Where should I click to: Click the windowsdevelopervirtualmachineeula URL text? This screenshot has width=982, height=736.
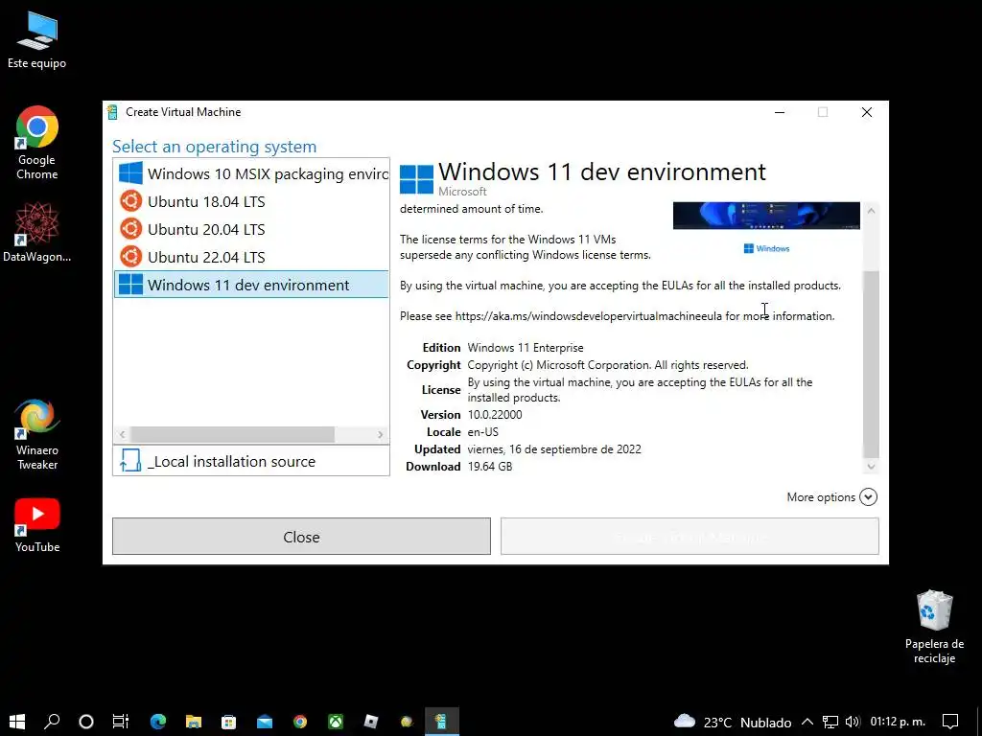589,316
